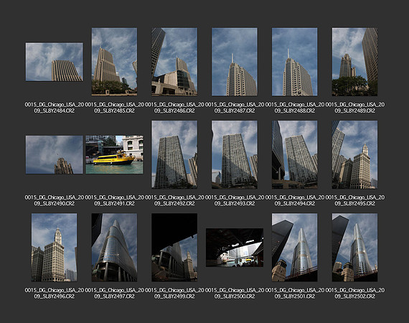Image resolution: width=409 pixels, height=323 pixels.
Task: Select thumbnail of photo 5L8Y2499
Action: click(x=174, y=248)
